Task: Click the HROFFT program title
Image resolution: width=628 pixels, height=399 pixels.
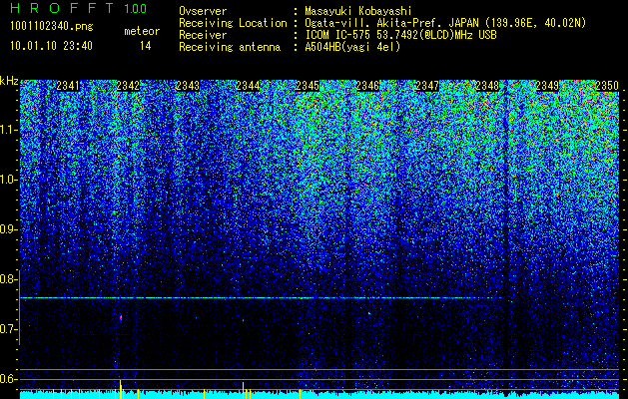Action: click(62, 8)
